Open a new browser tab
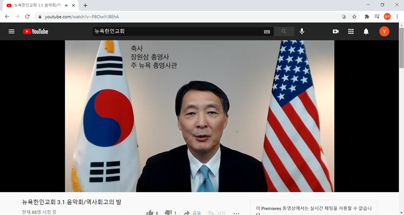Screen dimensions: 404x215 coord(85,5)
